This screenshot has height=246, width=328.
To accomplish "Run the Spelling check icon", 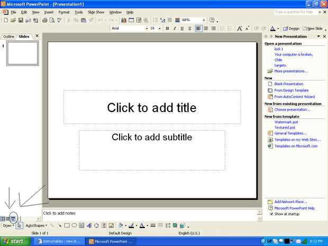I will click(x=60, y=20).
